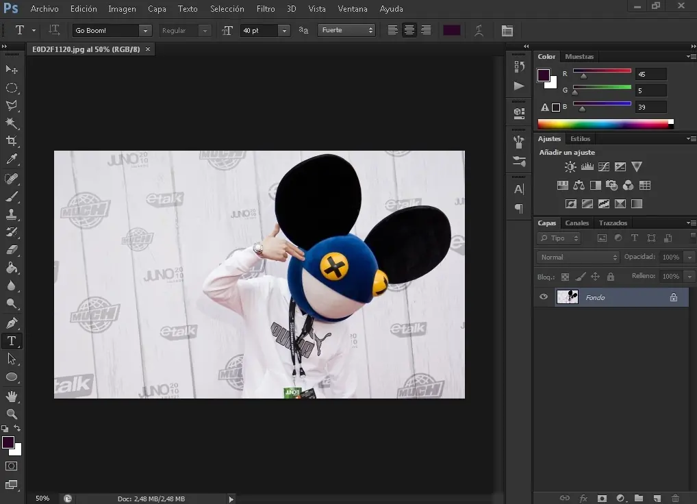Select the Crop tool

tap(12, 141)
